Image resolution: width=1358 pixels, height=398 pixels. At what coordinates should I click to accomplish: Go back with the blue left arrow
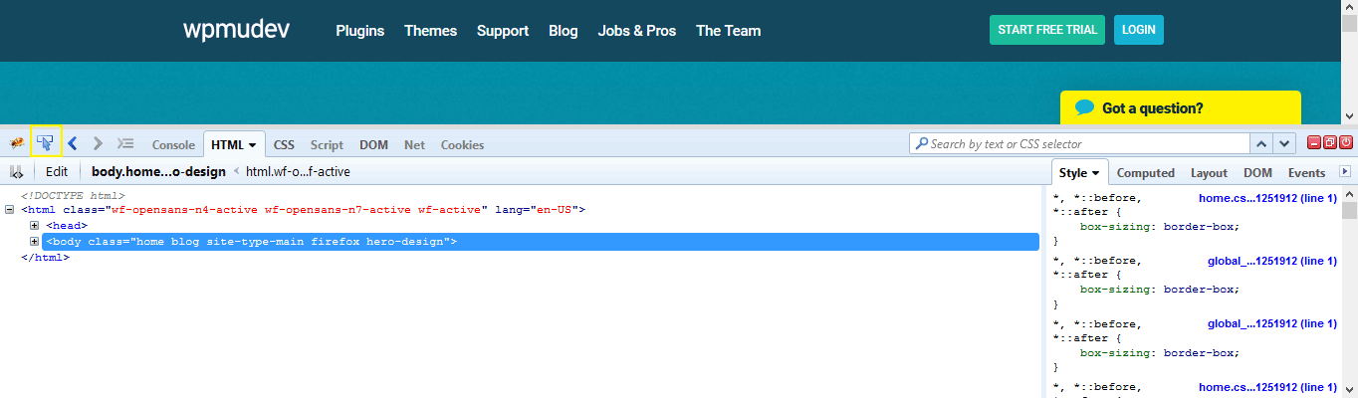point(72,143)
